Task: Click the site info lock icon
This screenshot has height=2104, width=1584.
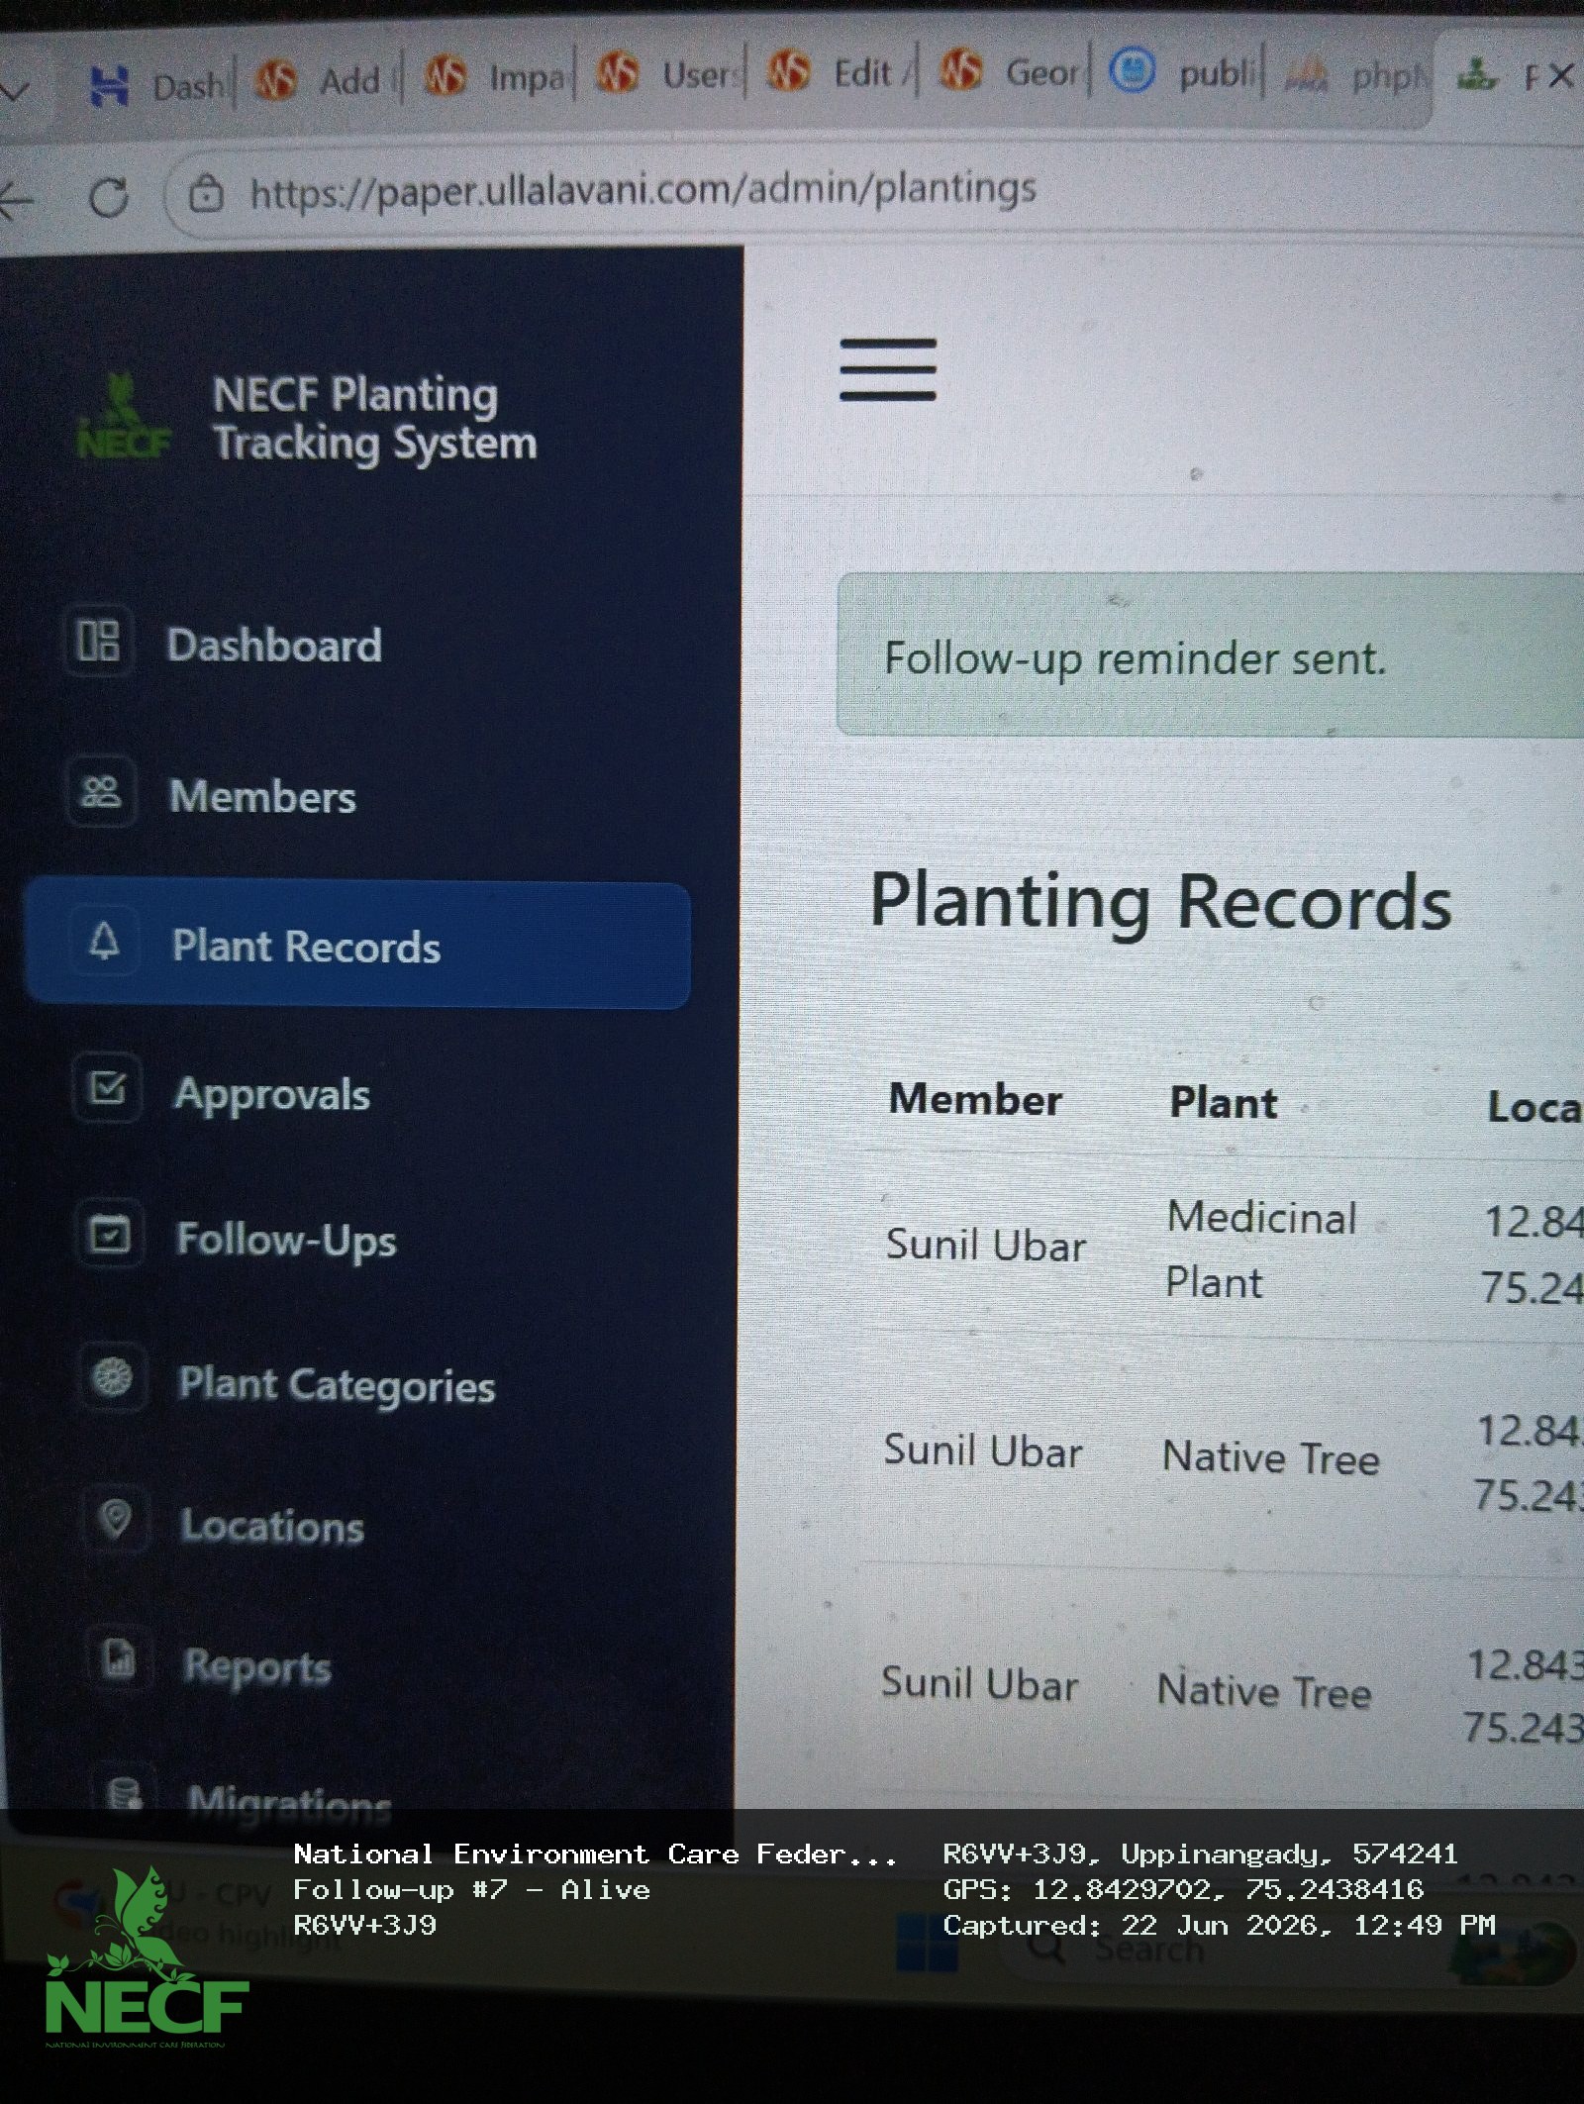Action: pyautogui.click(x=206, y=193)
